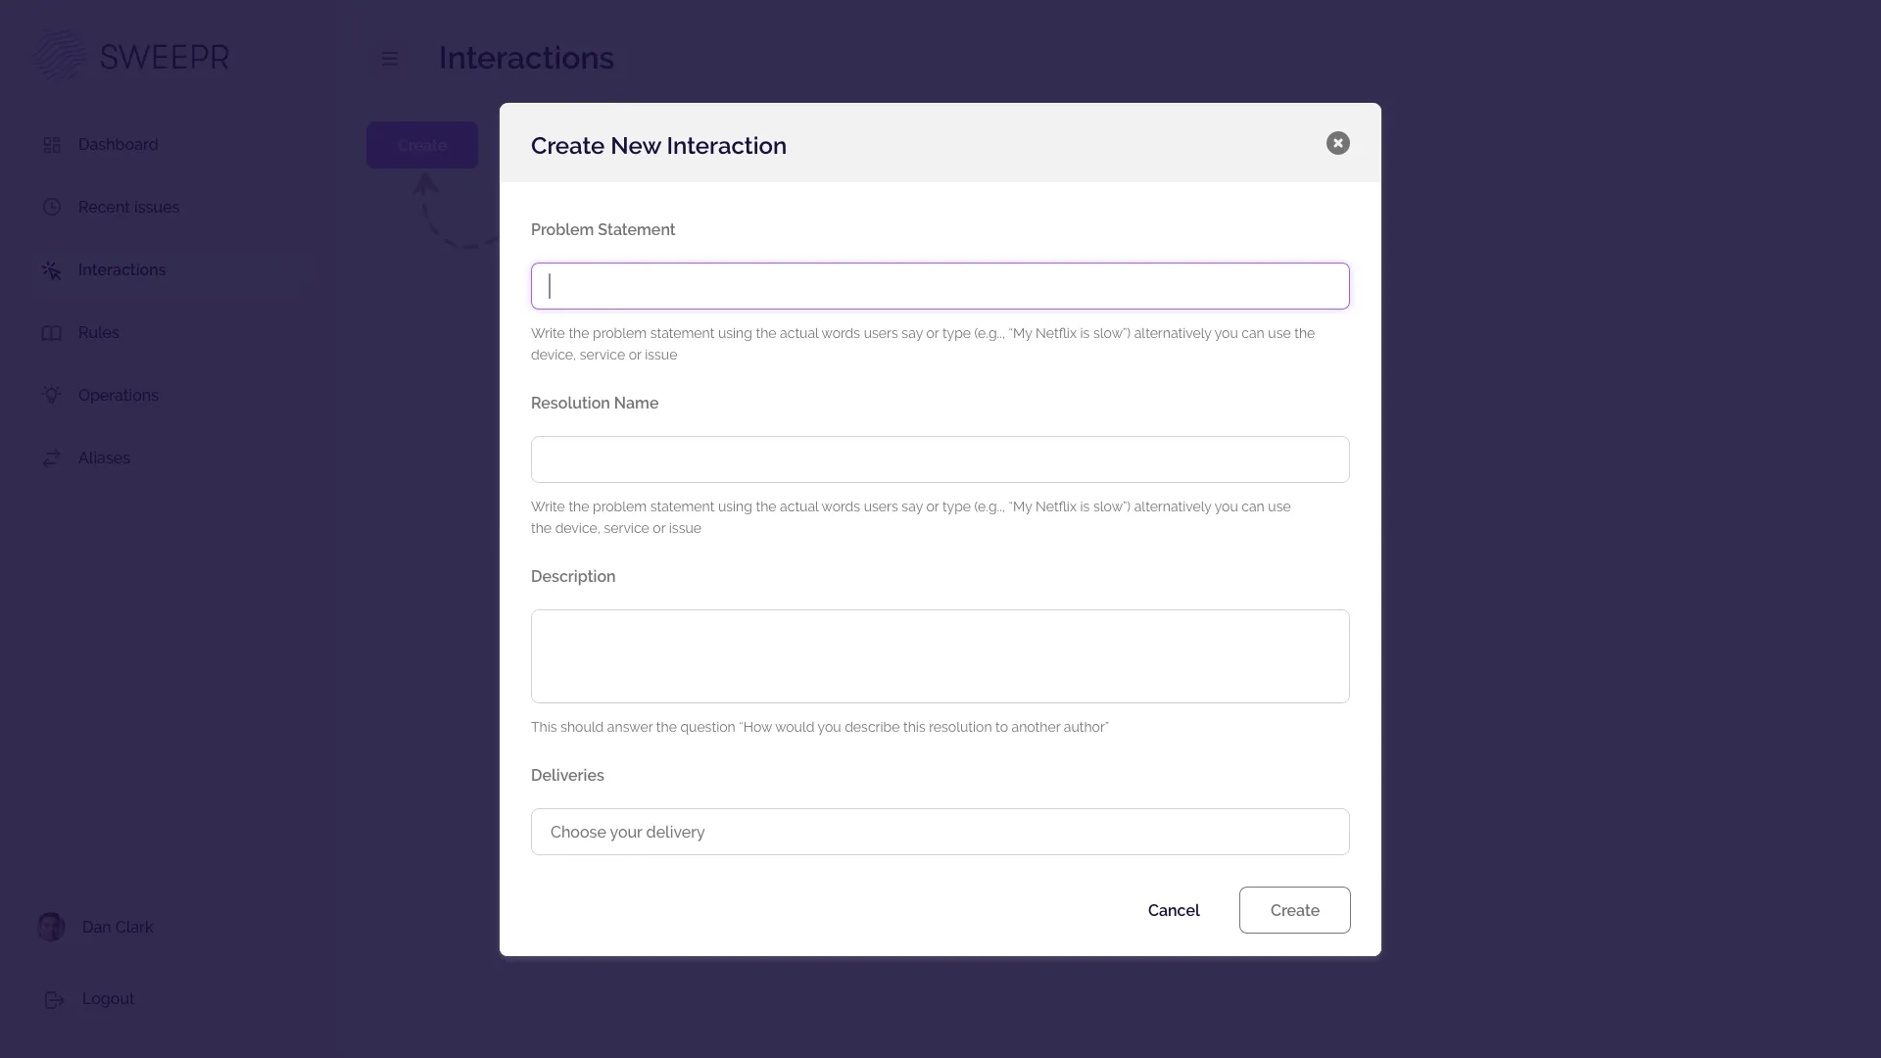
Task: Click the Sweepr fingerprint logo
Action: [61, 57]
